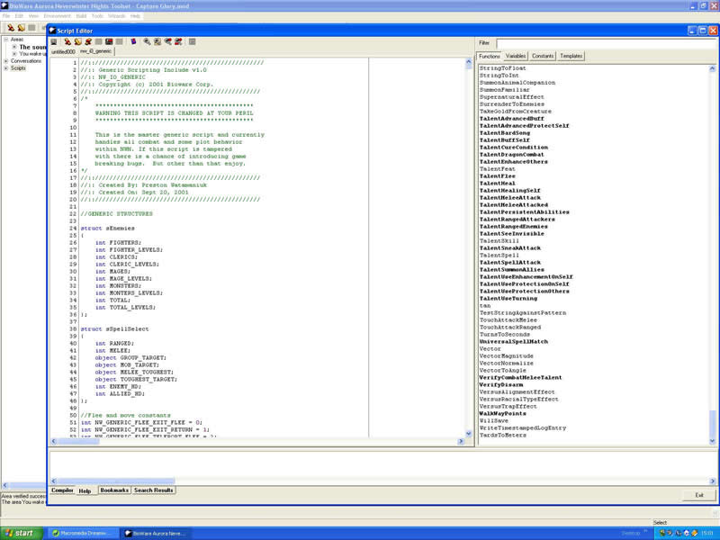This screenshot has height=540, width=720.
Task: Click the function list scroll-up arrow
Action: click(x=712, y=69)
